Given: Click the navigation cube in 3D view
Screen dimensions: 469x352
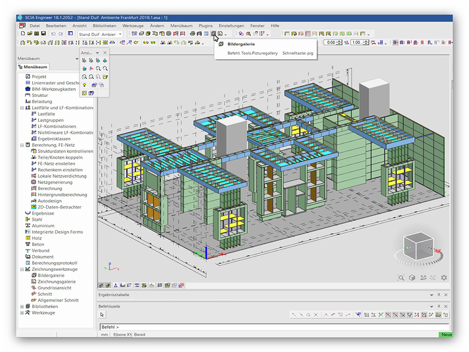Looking at the screenshot, I should pyautogui.click(x=419, y=246).
